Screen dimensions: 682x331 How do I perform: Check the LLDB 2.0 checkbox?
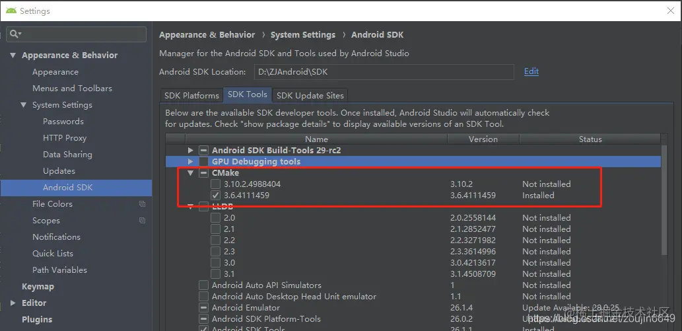coord(215,218)
